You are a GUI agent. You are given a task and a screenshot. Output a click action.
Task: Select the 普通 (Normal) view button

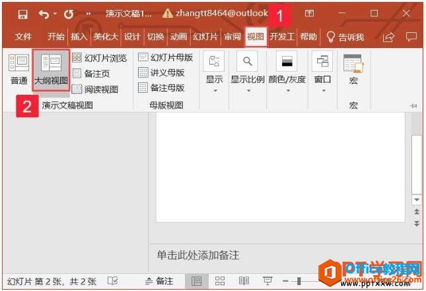coord(18,70)
